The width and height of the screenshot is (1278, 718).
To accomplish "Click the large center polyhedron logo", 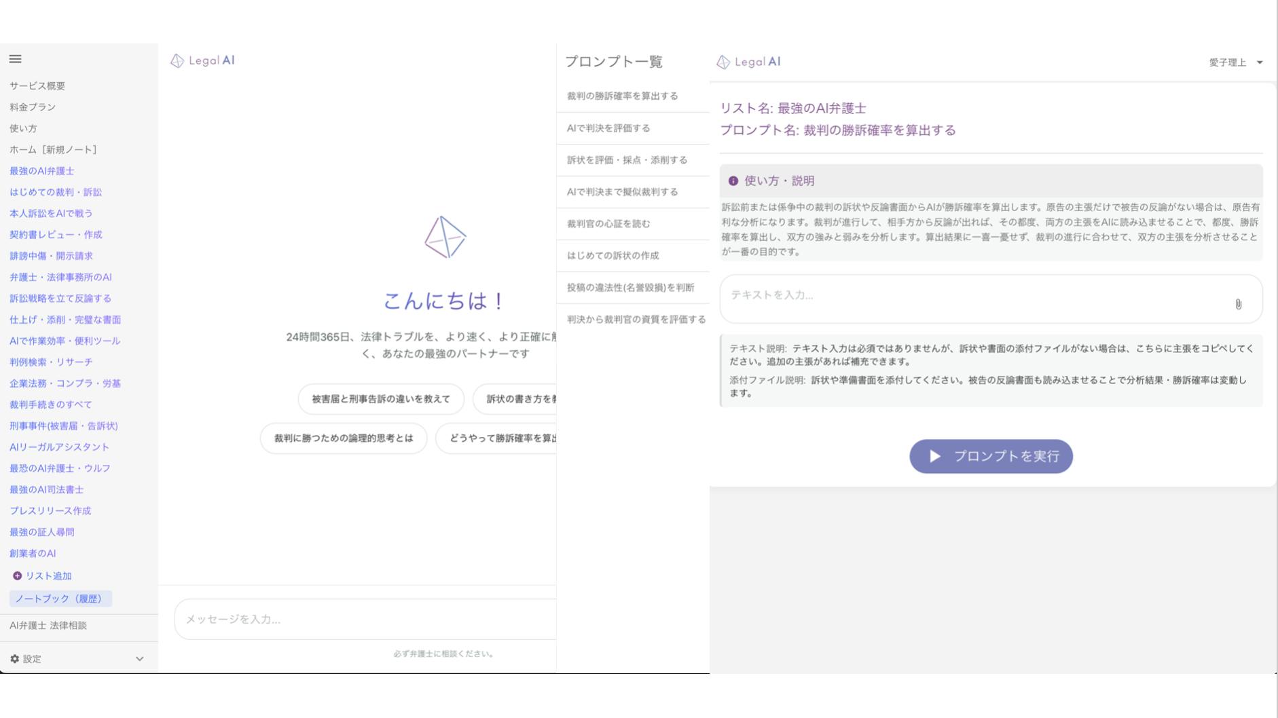I will pos(445,238).
